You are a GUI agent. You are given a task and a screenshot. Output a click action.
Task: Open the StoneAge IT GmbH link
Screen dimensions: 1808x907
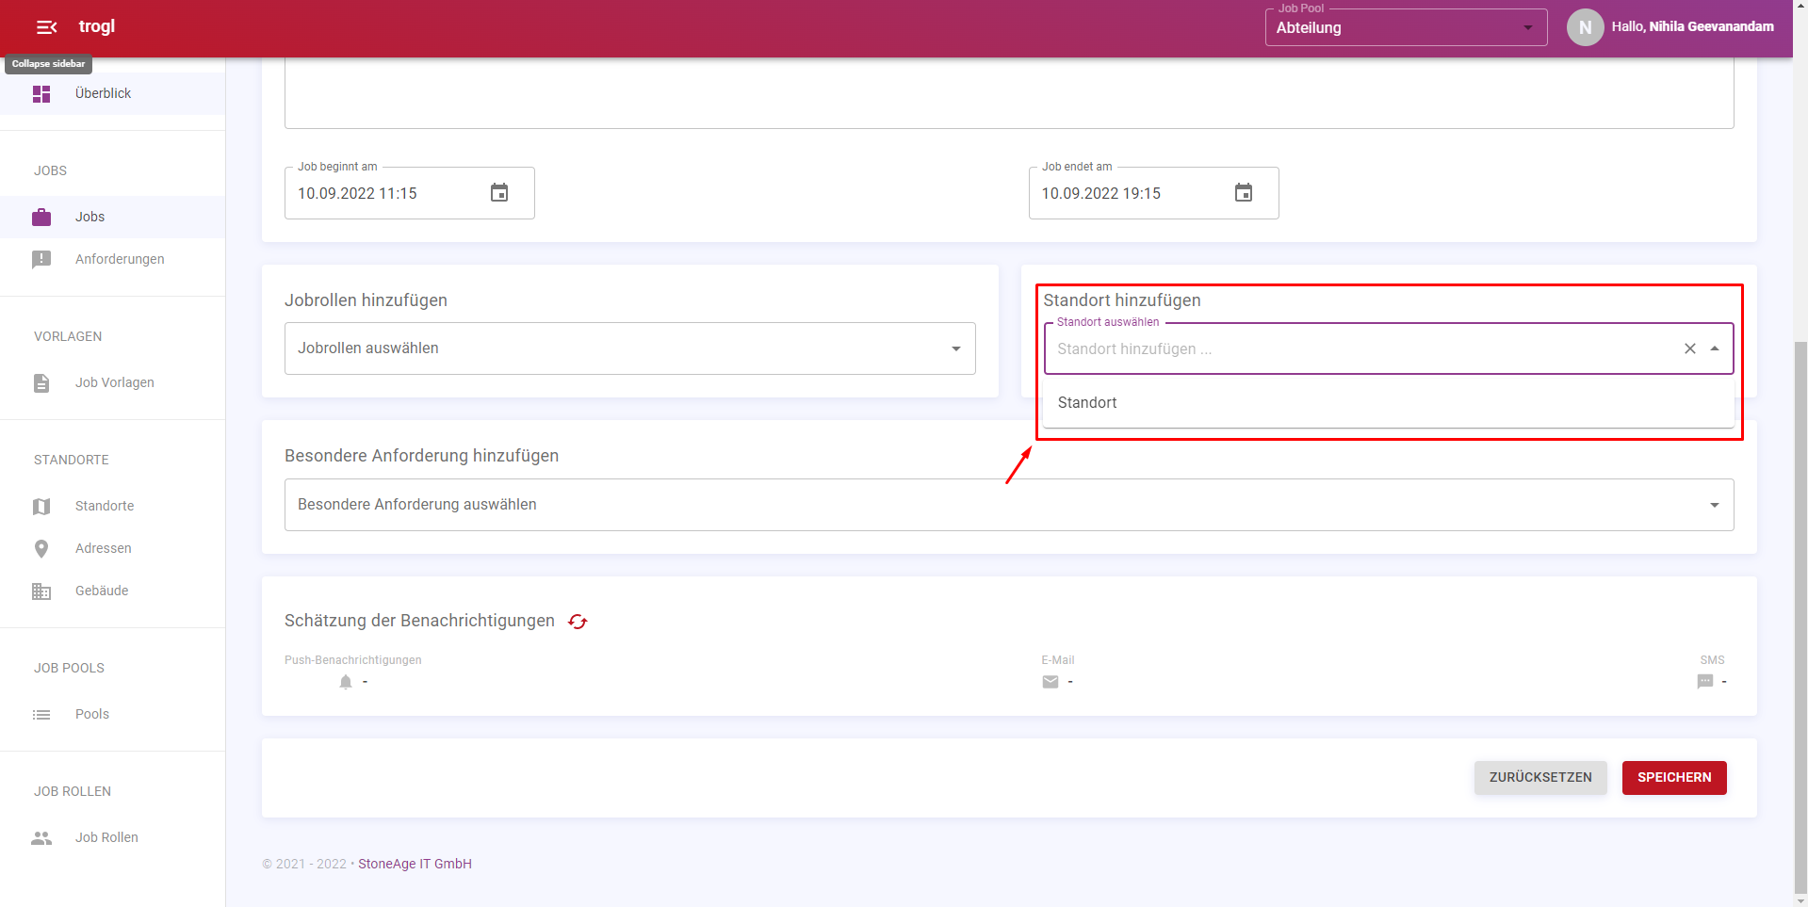point(415,864)
